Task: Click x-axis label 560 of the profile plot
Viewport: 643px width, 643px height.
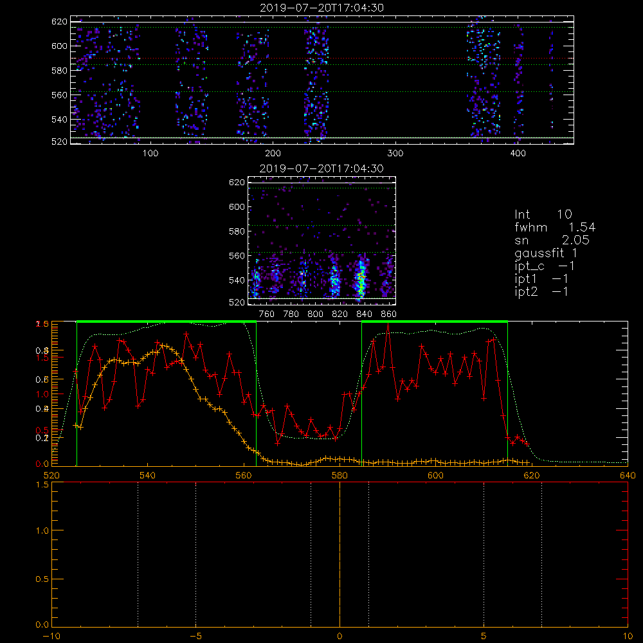Action: tap(244, 476)
